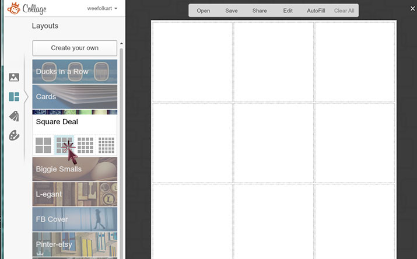Choose the 2x2 Square Deal grid layout

pos(43,145)
